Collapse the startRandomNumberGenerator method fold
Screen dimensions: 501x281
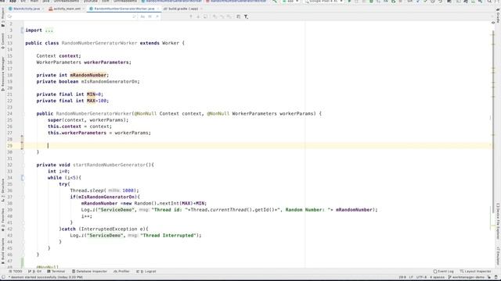pyautogui.click(x=23, y=165)
